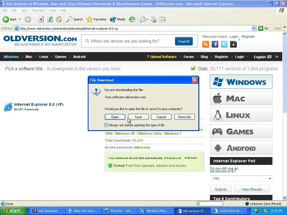287x215 pixels.
Task: Open the Upload Software link
Action: click(162, 57)
